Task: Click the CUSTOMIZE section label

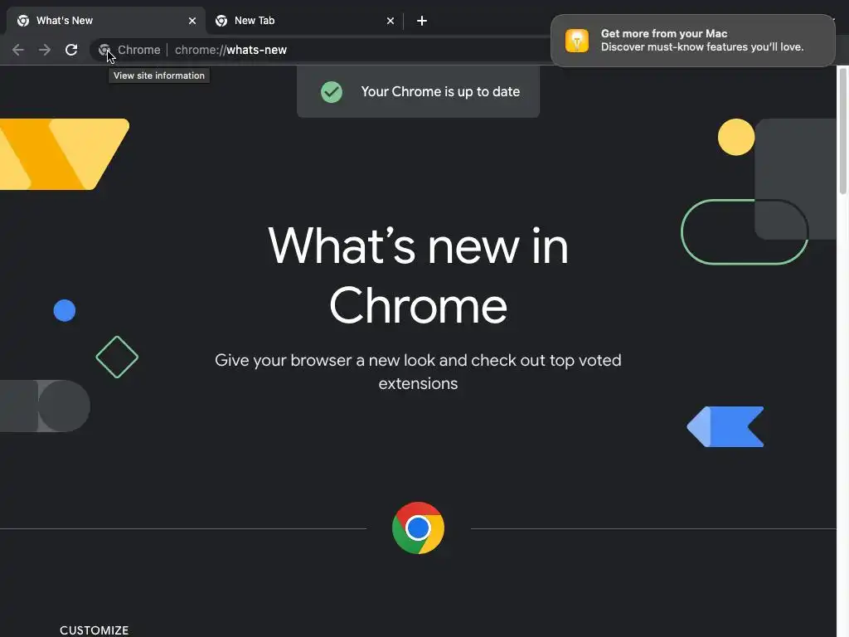Action: (95, 630)
